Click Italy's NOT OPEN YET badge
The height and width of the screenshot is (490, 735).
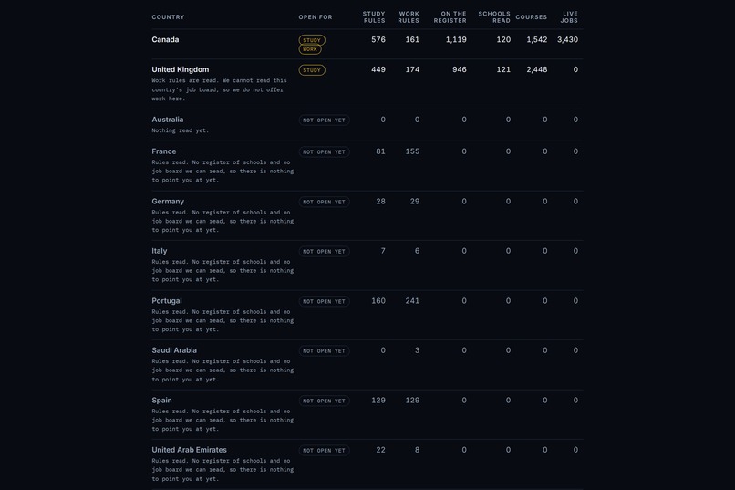coord(324,252)
